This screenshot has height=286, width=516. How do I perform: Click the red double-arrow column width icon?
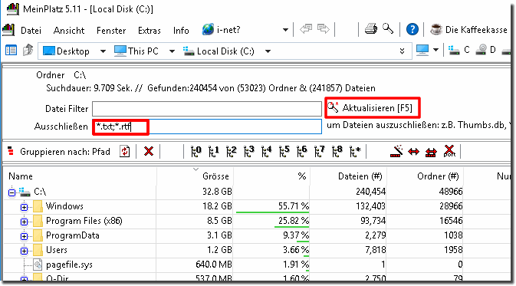(x=414, y=152)
